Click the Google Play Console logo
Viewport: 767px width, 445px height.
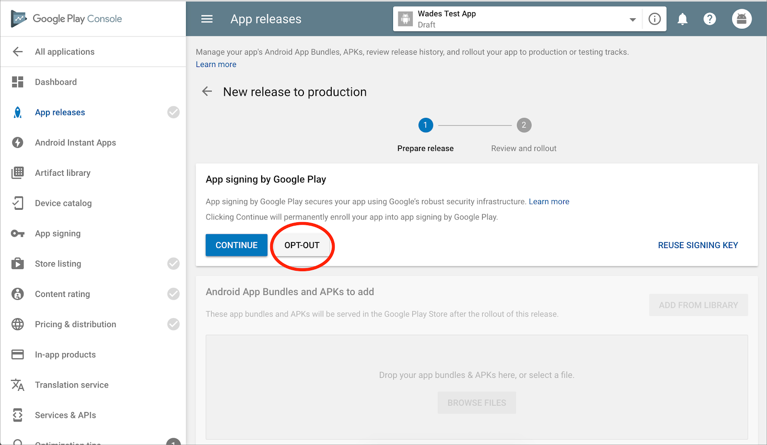(x=67, y=19)
